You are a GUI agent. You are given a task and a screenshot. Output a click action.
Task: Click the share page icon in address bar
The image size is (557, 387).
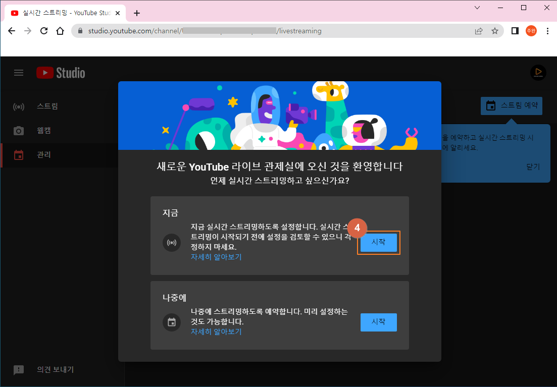click(479, 31)
